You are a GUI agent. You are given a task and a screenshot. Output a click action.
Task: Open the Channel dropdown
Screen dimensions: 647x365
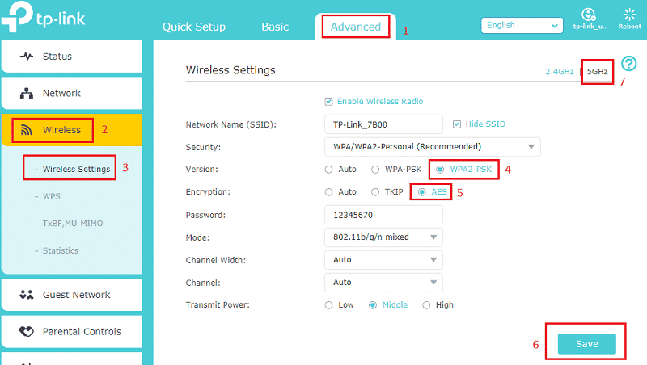(x=383, y=283)
